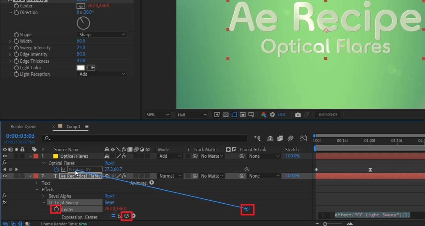The height and width of the screenshot is (226, 425).
Task: Click Reset for Optical Flares effect
Action: tap(109, 163)
